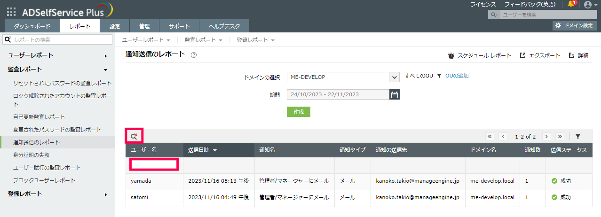
Task: Collapse the 監査レポート sidebar section
Action: [x=106, y=70]
